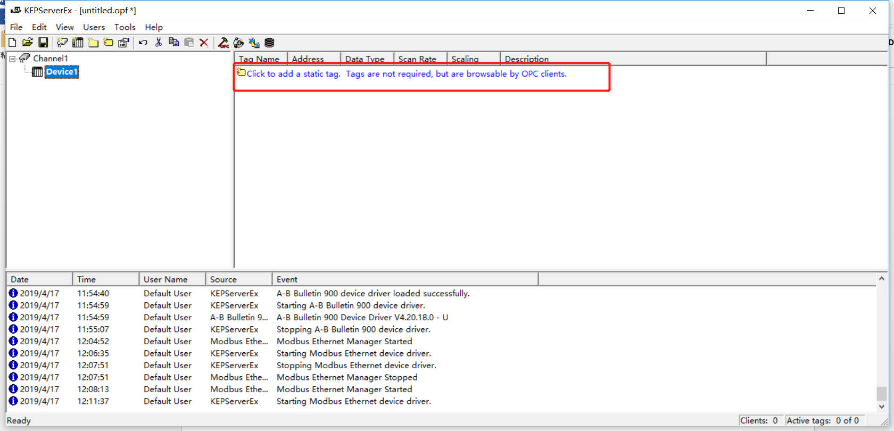Collapse the Channel1 tree node
The width and height of the screenshot is (894, 431).
12,59
